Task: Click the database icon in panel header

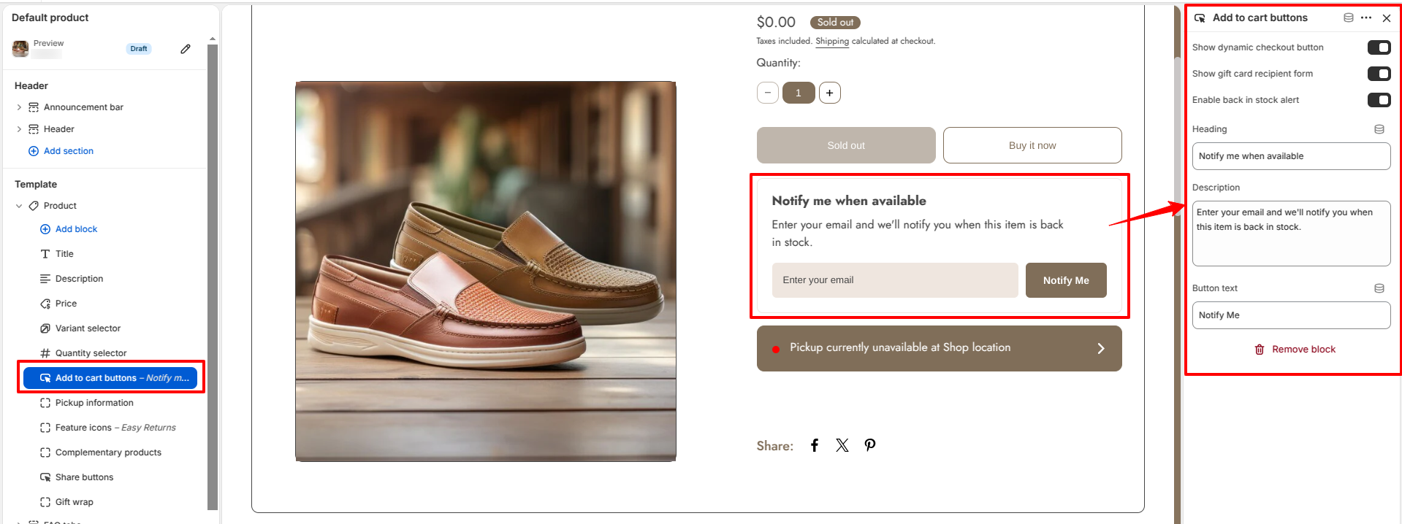Action: 1349,18
